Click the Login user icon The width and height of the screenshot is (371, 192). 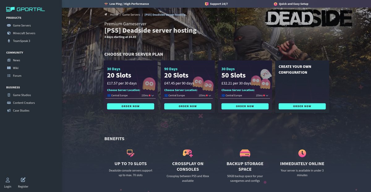point(8,180)
